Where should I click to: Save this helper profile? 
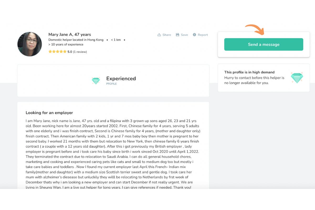pos(182,35)
